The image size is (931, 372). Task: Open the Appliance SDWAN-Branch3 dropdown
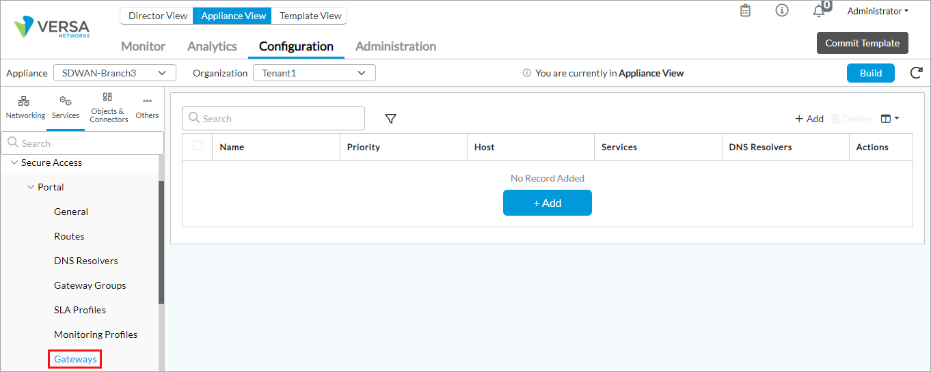pyautogui.click(x=114, y=73)
